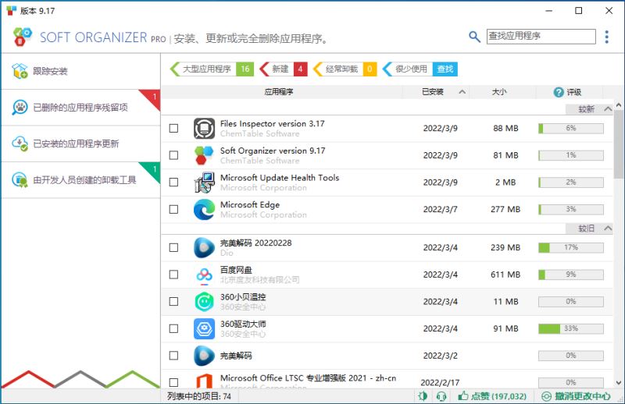Click the Files Inspector app icon

pos(204,128)
